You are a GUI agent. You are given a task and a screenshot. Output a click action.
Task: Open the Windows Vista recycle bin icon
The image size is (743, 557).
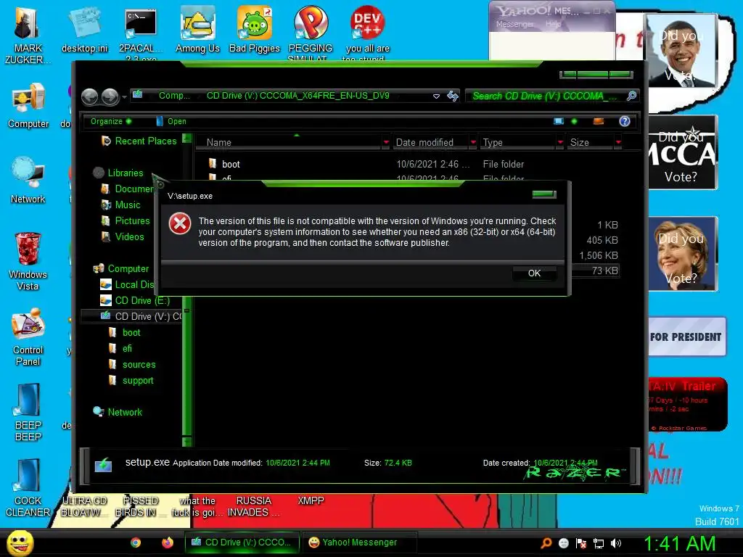tap(28, 261)
